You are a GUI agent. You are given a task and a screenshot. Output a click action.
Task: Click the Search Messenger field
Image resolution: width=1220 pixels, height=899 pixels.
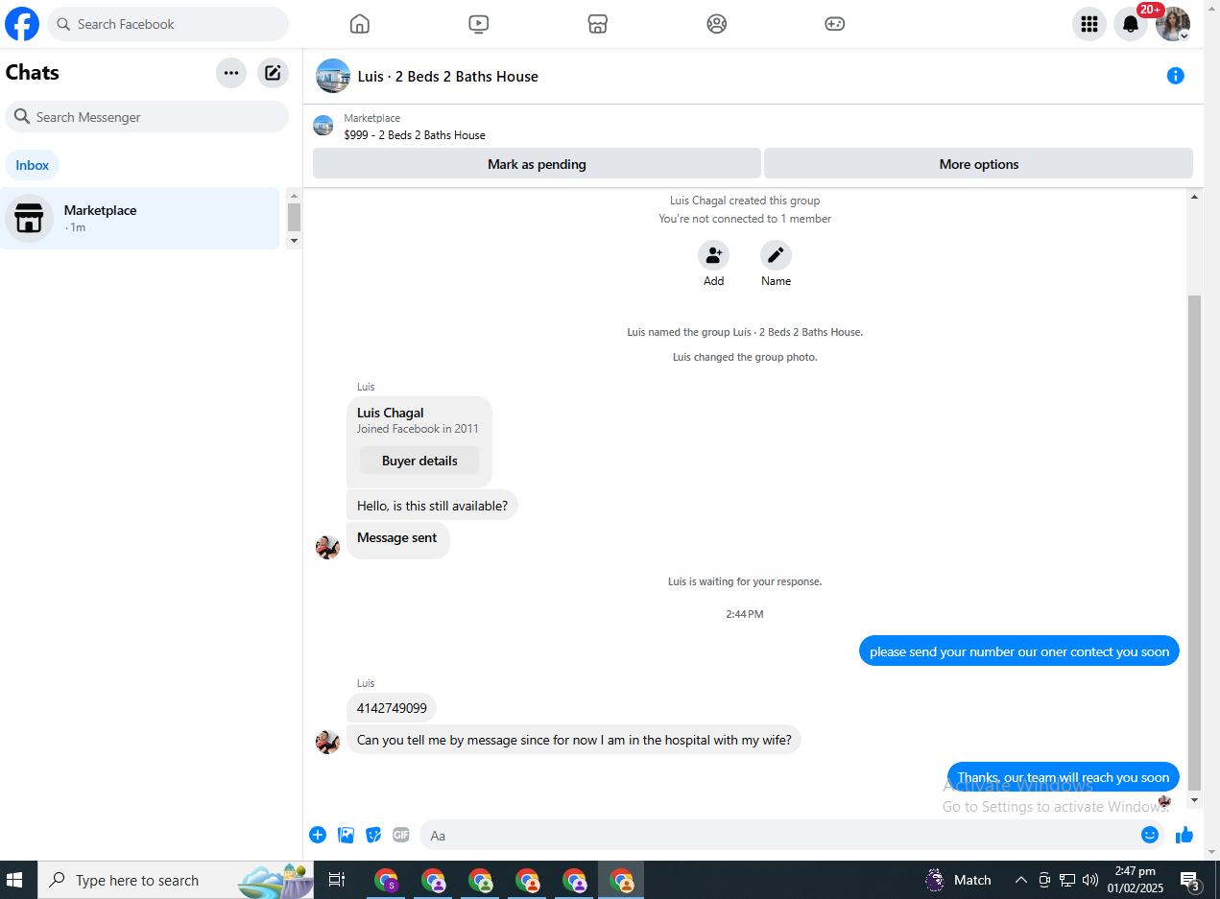pyautogui.click(x=147, y=117)
